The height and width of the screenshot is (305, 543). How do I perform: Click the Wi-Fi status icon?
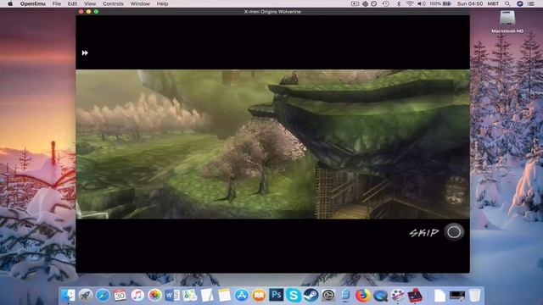point(410,3)
